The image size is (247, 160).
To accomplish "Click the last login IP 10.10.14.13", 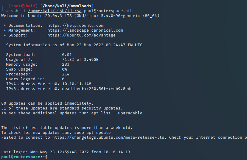I will 117,152.
